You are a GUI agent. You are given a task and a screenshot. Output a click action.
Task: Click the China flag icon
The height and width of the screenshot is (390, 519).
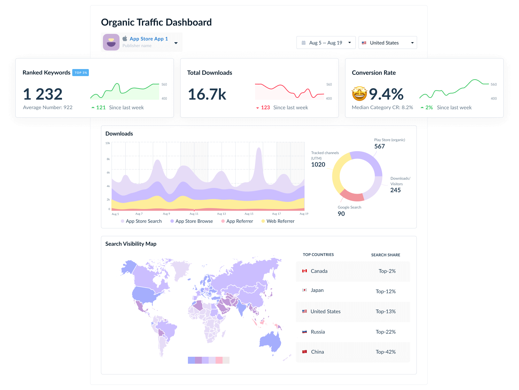pos(305,352)
